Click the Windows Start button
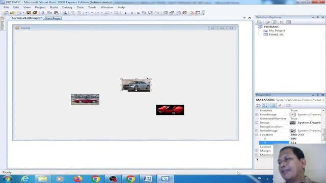Screen dimensions: 326x183 [7, 178]
